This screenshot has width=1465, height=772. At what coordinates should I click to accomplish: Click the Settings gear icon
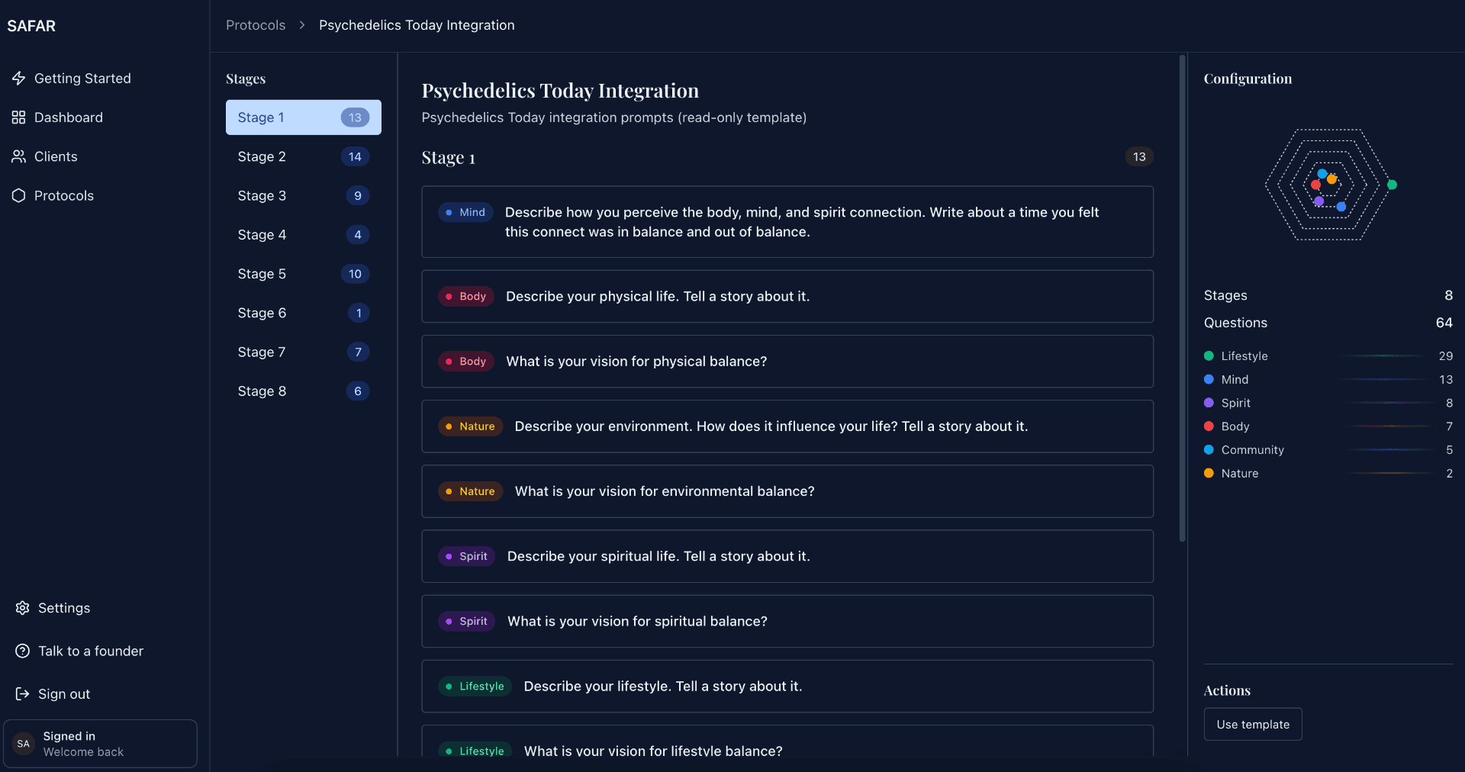(x=23, y=608)
